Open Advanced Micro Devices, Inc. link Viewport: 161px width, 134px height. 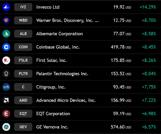(66, 100)
